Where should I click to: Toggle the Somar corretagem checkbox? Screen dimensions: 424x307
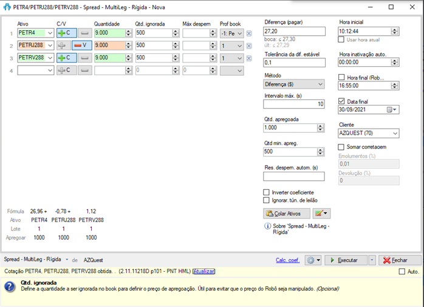click(x=342, y=146)
